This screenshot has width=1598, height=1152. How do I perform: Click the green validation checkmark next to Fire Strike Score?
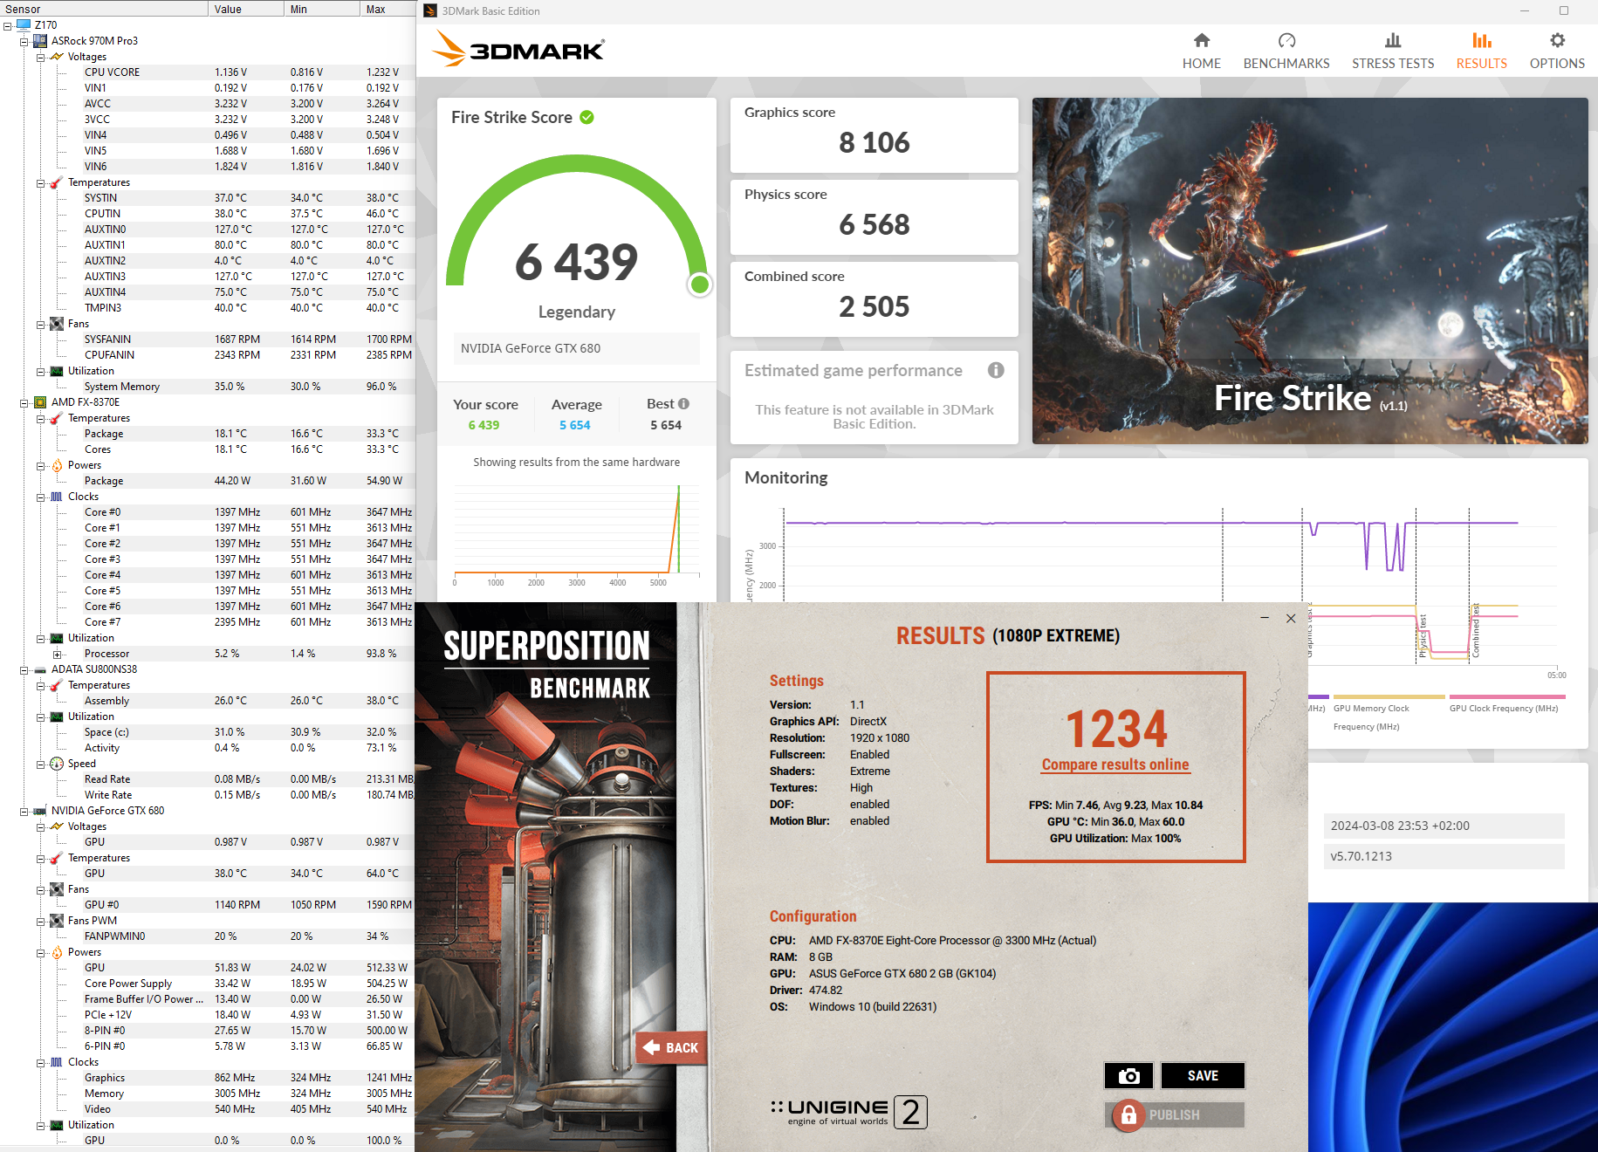587,117
